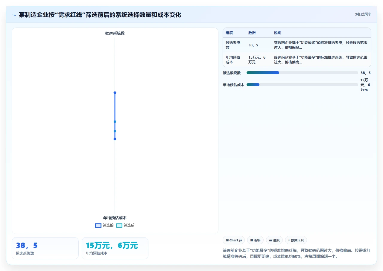
Task: Click the 候选系统数 cell in table
Action: click(x=234, y=45)
